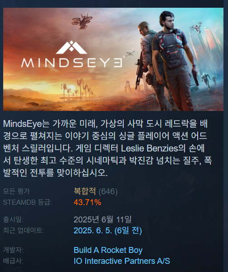Open the 43.71% SteamDB rating link
228x272 pixels.
[87, 202]
